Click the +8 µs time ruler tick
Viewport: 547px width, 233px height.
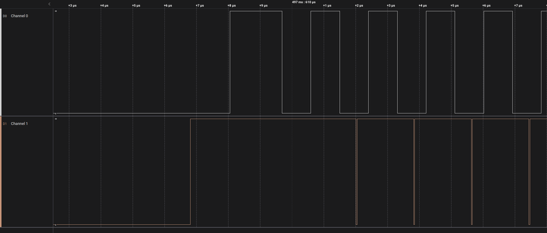click(x=231, y=5)
